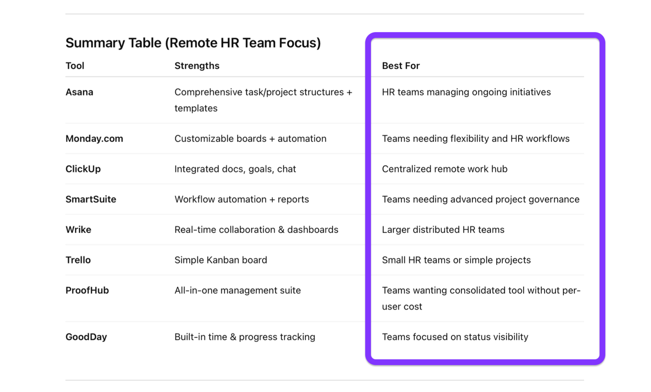Select the Wrike tool name
The width and height of the screenshot is (651, 392).
coord(78,230)
